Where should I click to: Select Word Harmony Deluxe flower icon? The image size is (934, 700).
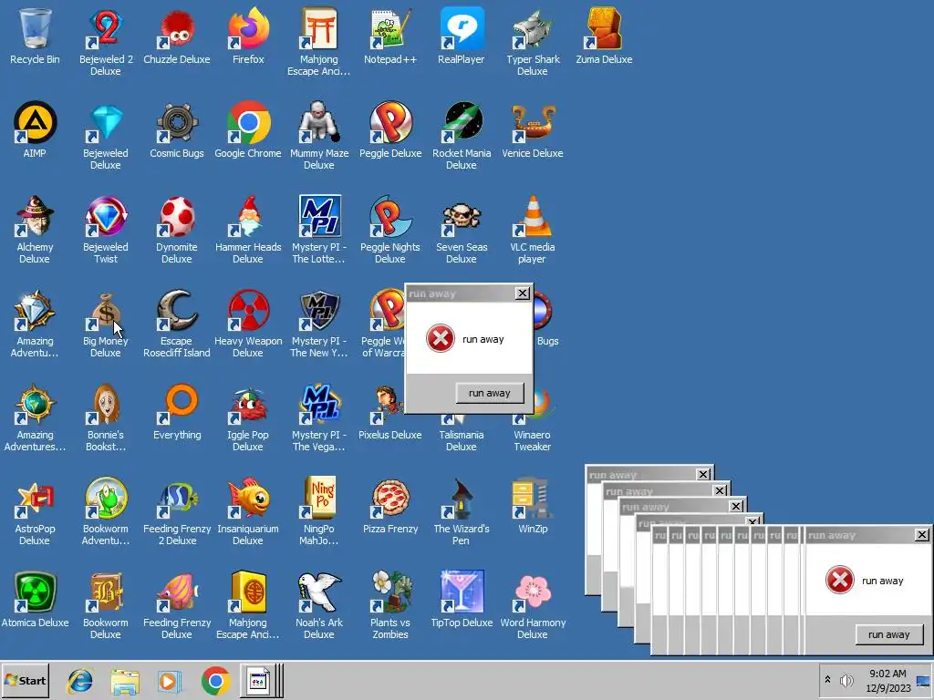(533, 592)
